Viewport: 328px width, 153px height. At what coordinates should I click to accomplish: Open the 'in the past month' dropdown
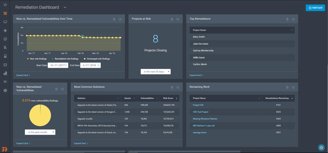click(40, 132)
